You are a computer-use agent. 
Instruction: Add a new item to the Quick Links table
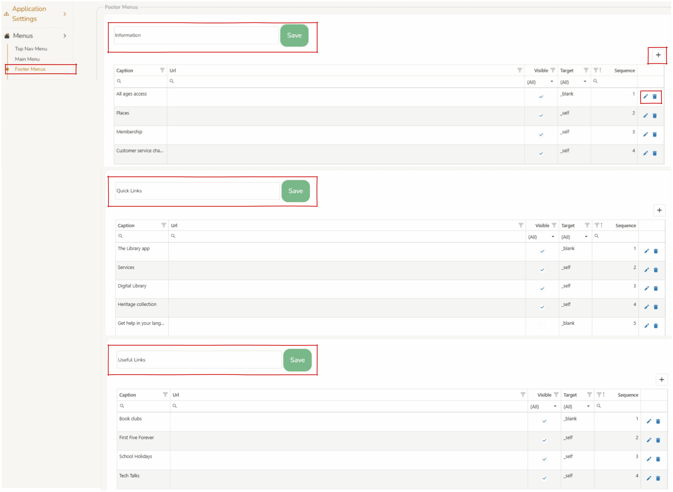(x=659, y=210)
